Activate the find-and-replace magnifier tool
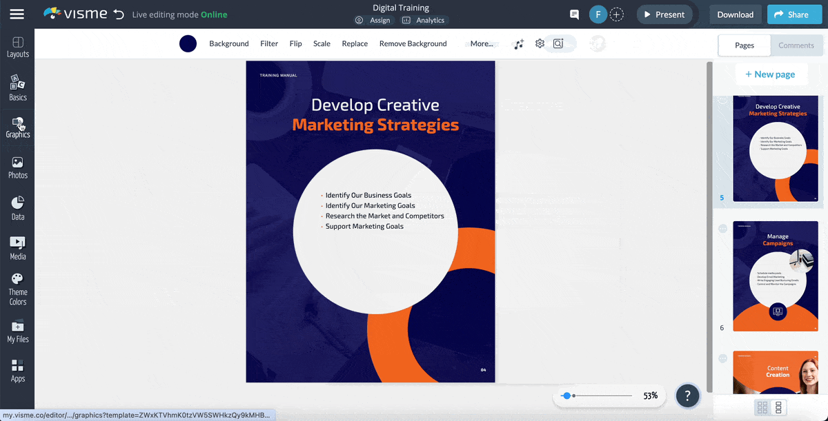This screenshot has width=828, height=421. tap(559, 43)
